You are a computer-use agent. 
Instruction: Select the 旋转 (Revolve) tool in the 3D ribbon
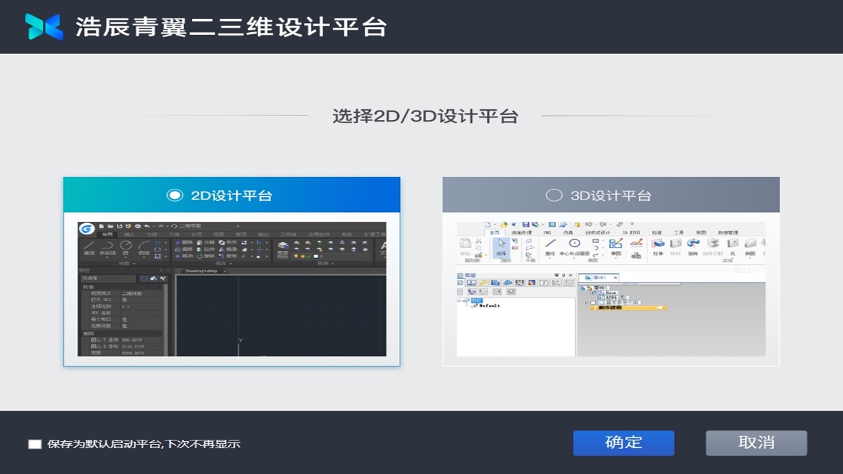pos(693,244)
